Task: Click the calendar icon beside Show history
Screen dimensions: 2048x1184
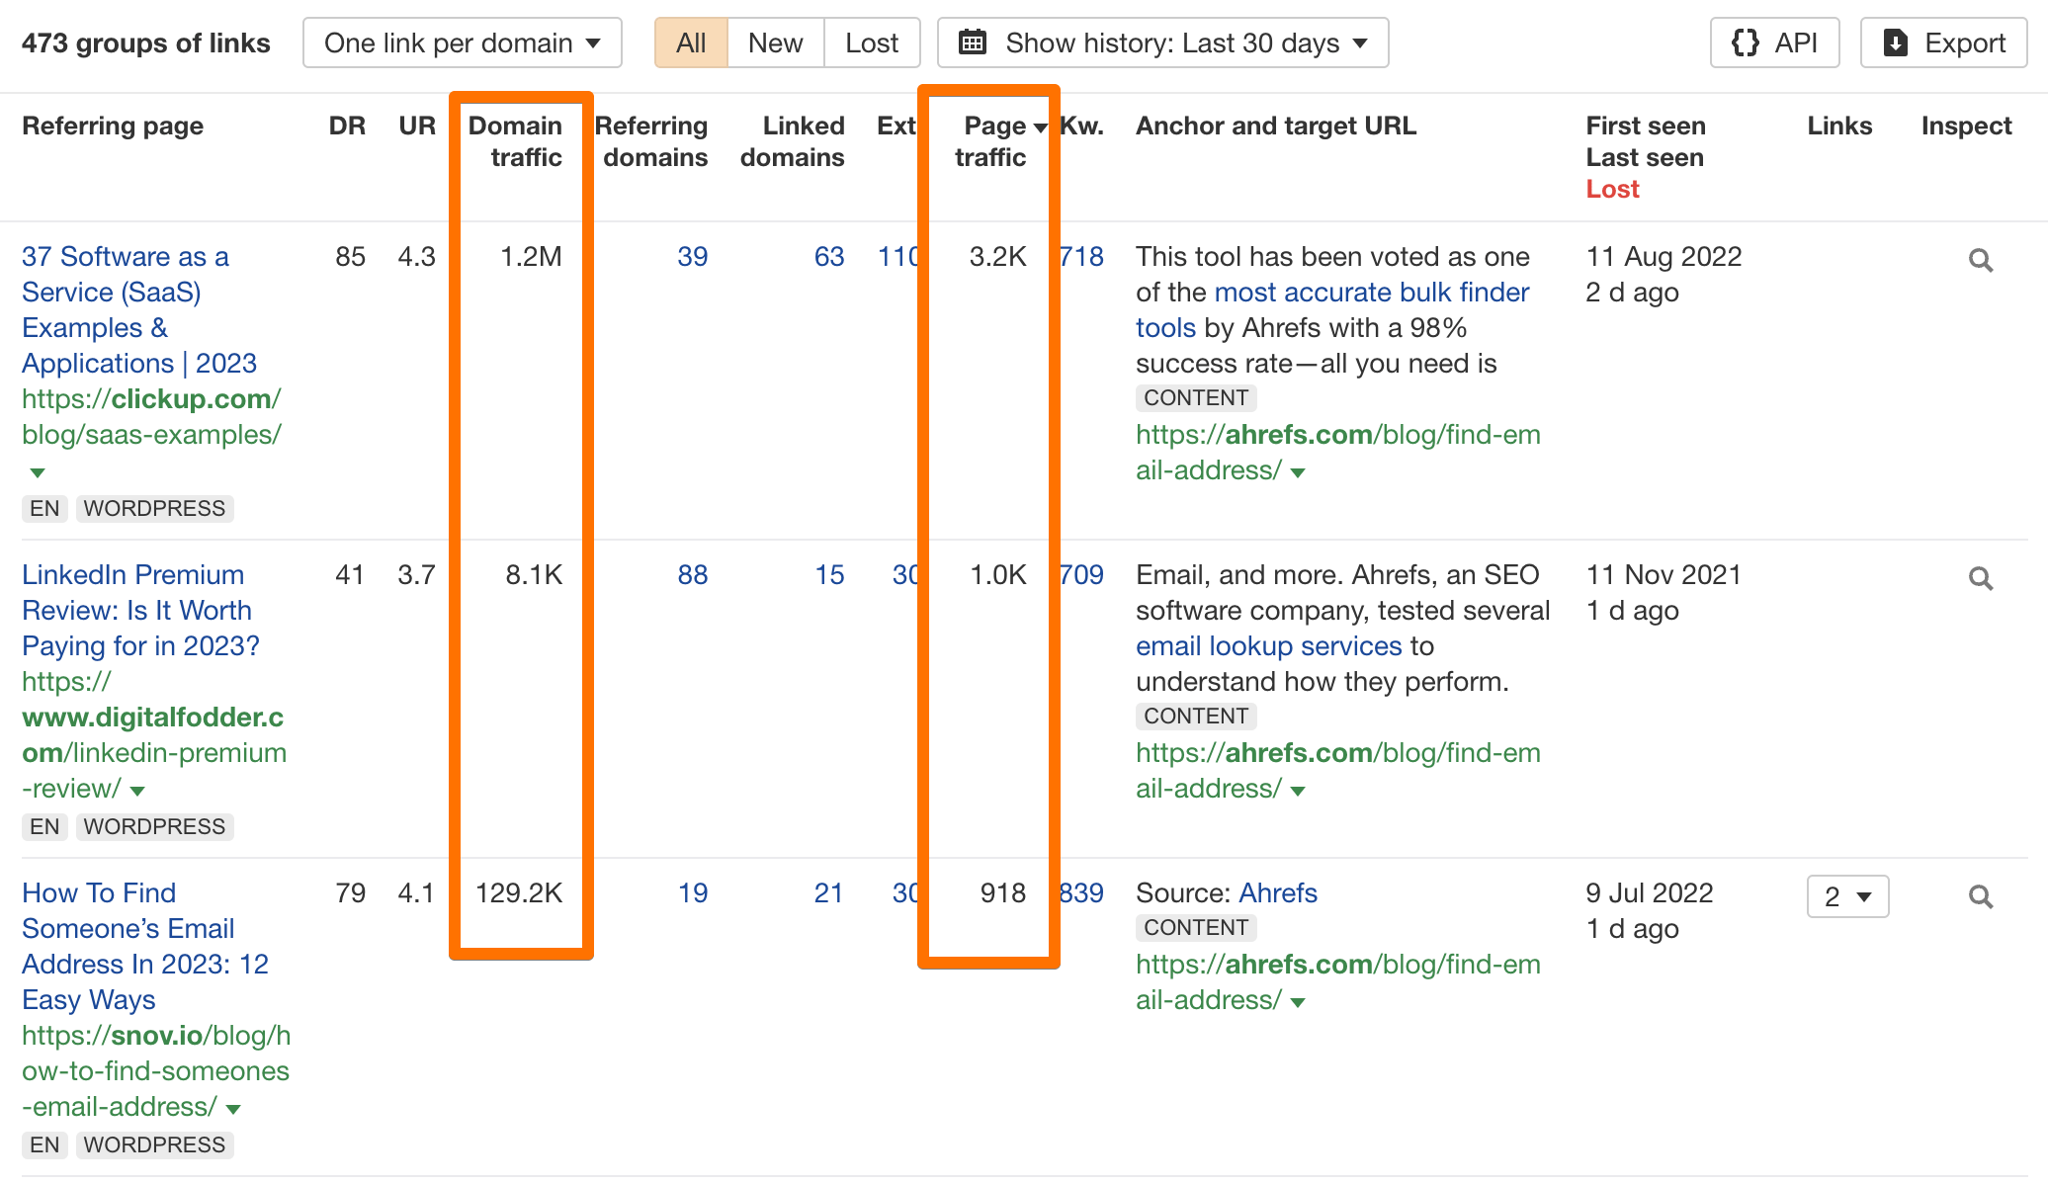Action: point(974,42)
